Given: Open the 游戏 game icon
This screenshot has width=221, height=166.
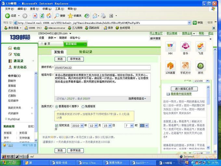Looking at the screenshot, I should click(201, 66).
